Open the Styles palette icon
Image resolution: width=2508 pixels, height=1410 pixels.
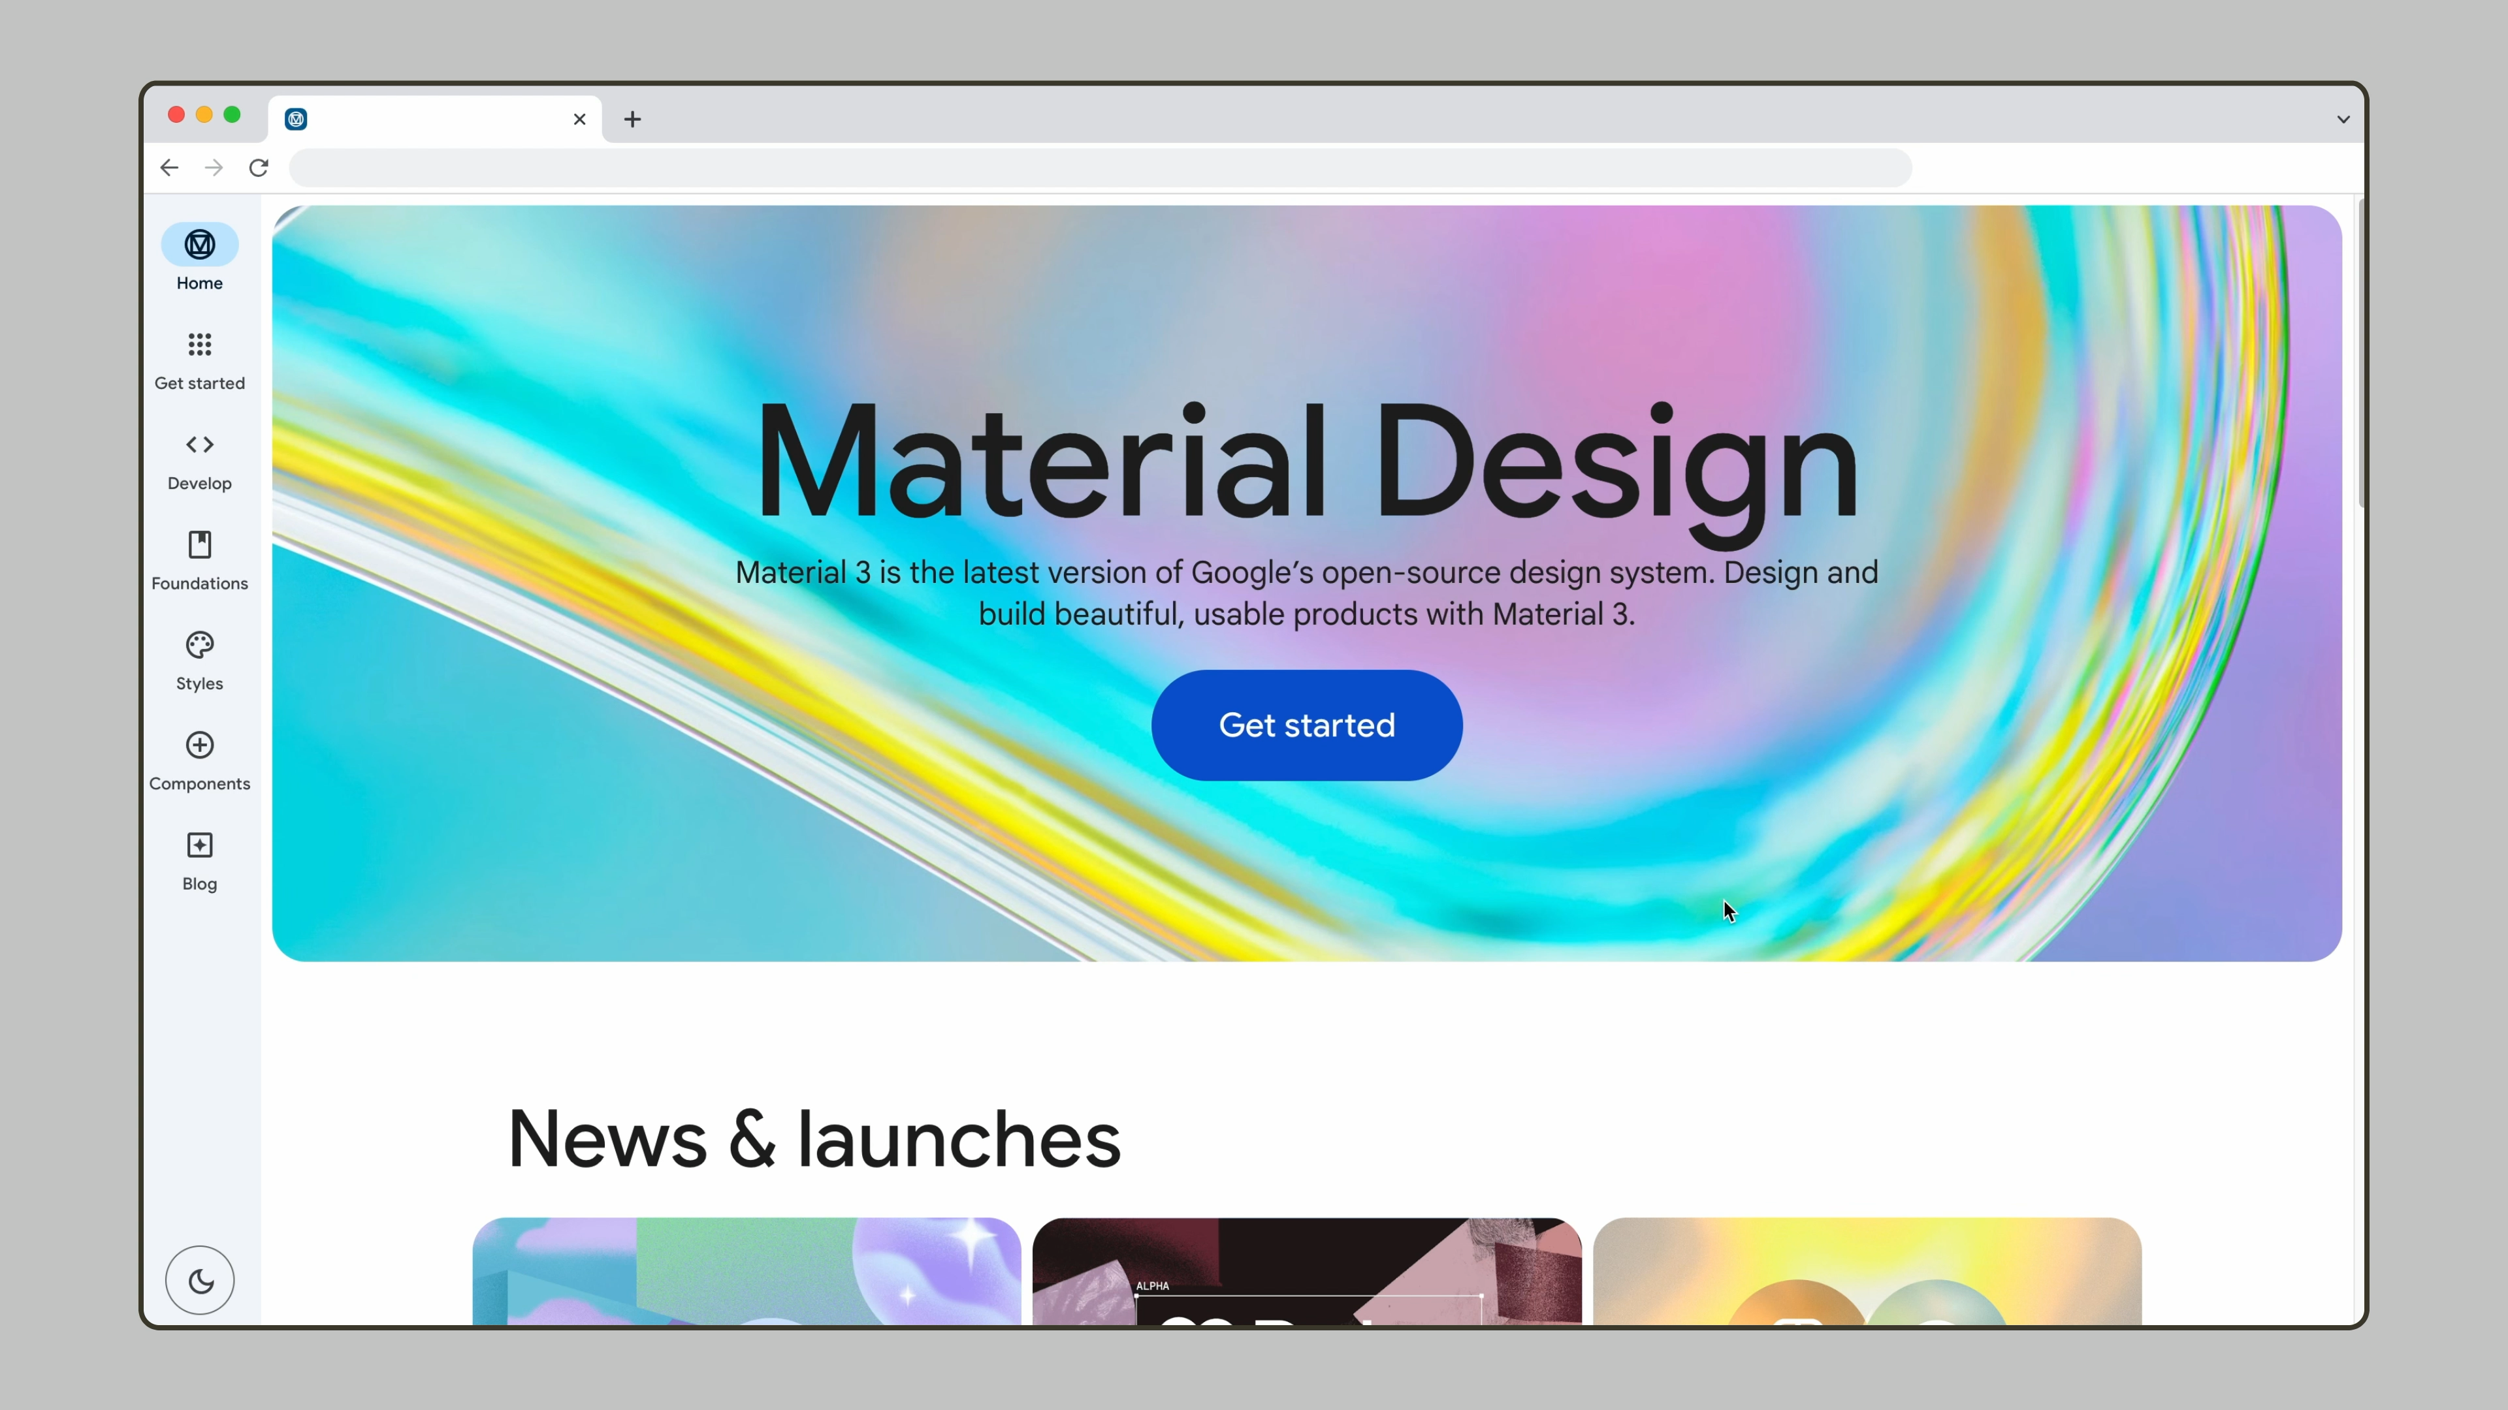pyautogui.click(x=200, y=645)
